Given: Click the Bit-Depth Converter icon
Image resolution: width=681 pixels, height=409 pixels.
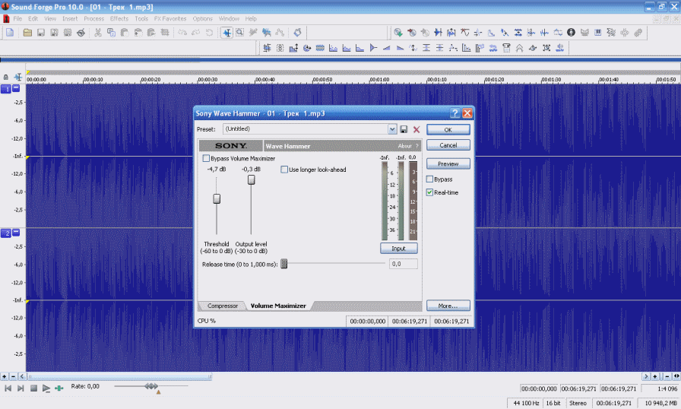Looking at the screenshot, I should (280, 48).
